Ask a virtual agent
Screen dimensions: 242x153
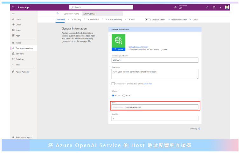tap(22, 137)
